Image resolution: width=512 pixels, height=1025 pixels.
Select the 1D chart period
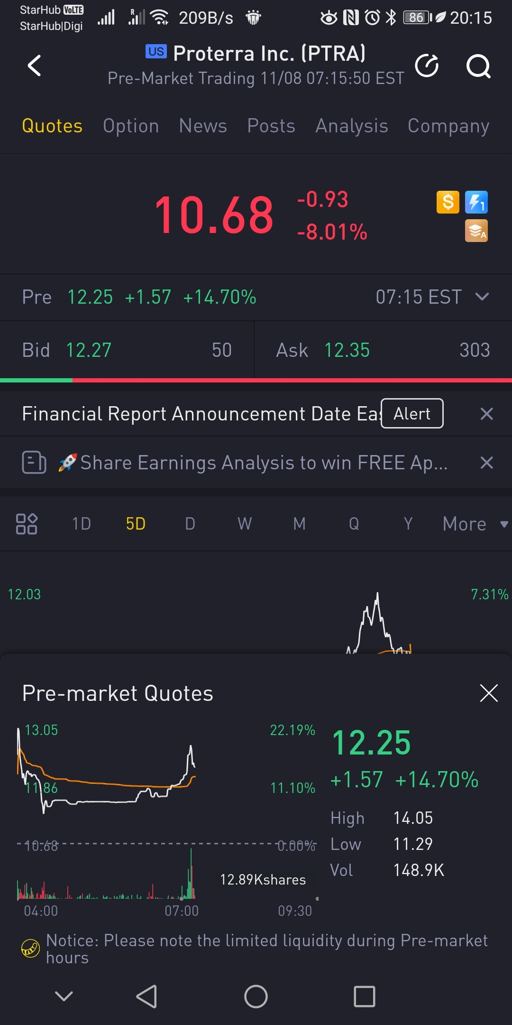(x=82, y=524)
